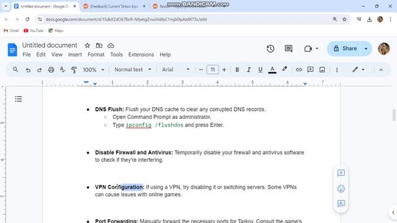Insert link icon in toolbar
Screen dimensions: 397x223
[x=299, y=69]
